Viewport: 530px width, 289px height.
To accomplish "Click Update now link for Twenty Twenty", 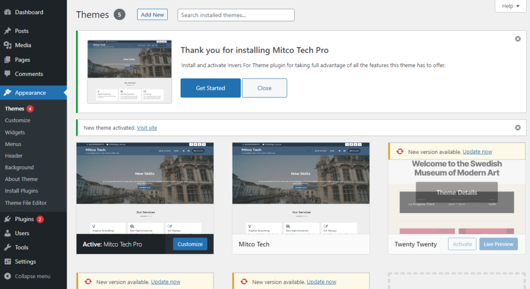I will coord(477,152).
